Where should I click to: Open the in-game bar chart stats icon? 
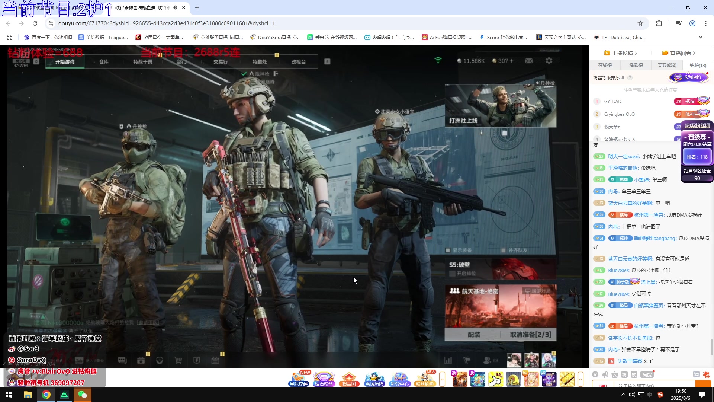448,360
